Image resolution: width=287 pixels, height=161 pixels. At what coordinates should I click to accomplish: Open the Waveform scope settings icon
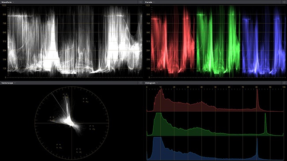(140, 2)
